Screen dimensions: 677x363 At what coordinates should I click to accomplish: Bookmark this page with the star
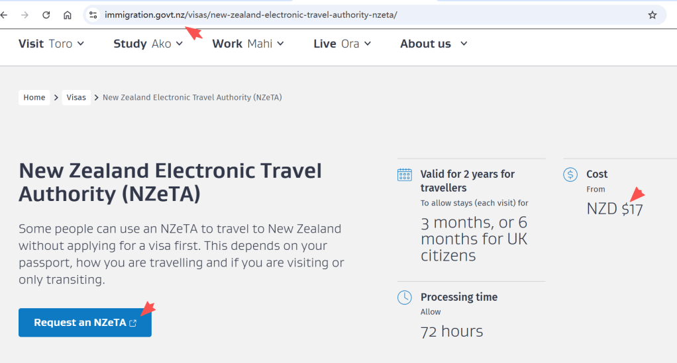[652, 15]
